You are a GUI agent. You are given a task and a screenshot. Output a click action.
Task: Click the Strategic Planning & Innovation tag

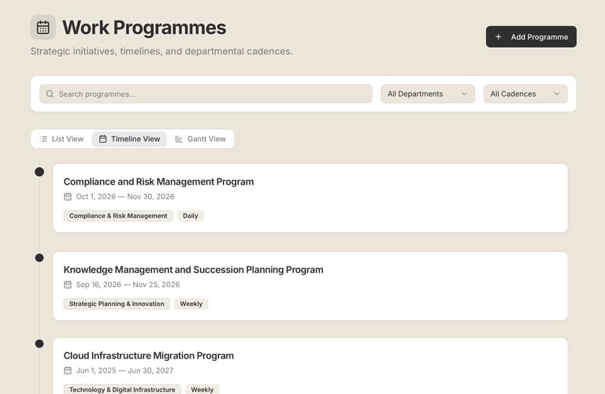click(117, 304)
